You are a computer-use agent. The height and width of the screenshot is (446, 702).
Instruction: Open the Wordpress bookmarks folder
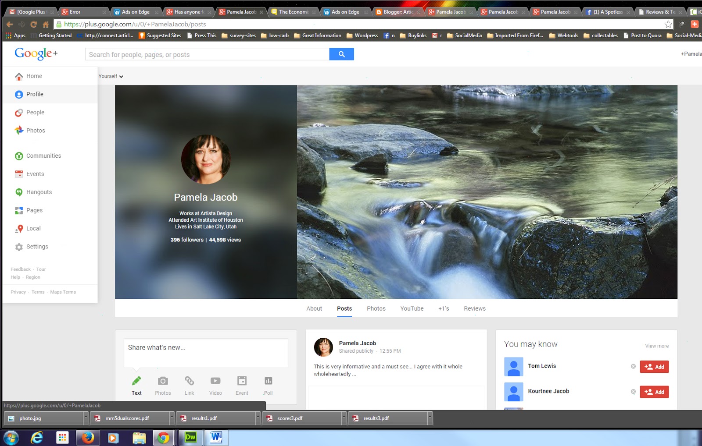click(x=362, y=35)
